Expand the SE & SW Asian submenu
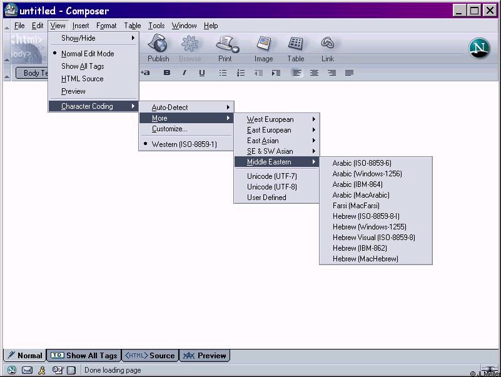 coord(276,151)
